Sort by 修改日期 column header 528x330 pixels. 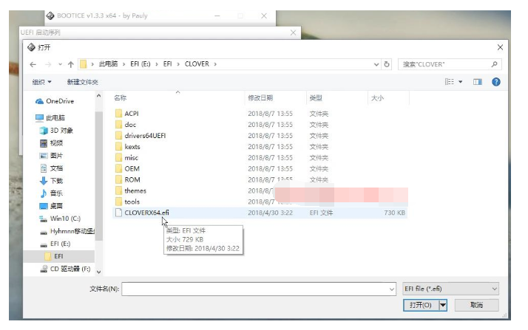(x=260, y=97)
